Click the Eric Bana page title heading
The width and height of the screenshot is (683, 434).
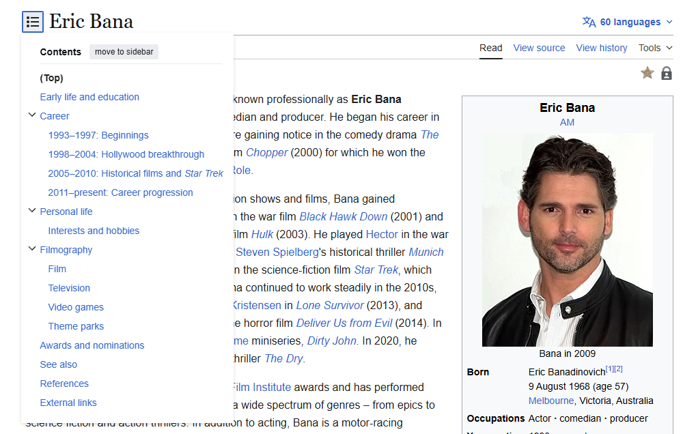coord(91,21)
